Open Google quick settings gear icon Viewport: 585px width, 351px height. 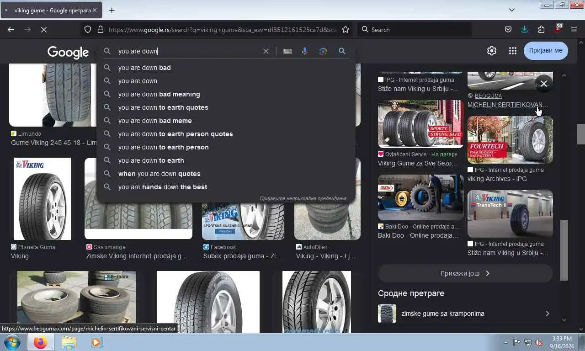point(492,51)
